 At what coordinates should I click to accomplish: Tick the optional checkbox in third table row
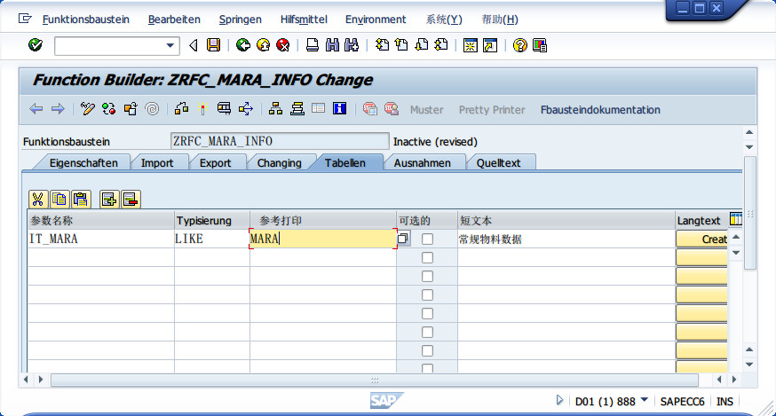click(427, 276)
